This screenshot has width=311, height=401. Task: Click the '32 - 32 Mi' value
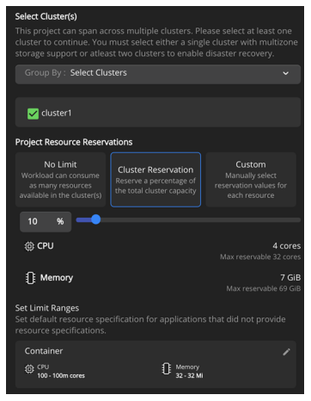tap(189, 375)
